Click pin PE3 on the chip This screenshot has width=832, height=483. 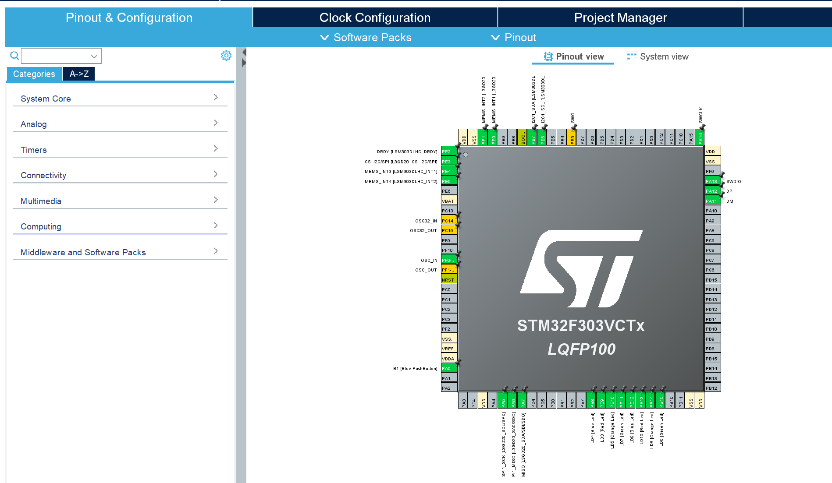coord(449,162)
